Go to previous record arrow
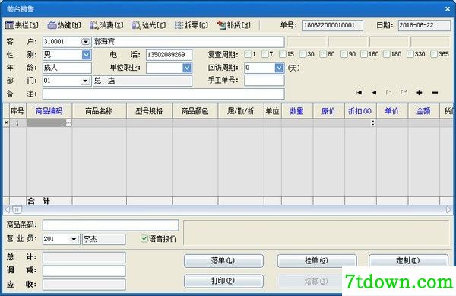The width and height of the screenshot is (456, 296). click(x=374, y=93)
